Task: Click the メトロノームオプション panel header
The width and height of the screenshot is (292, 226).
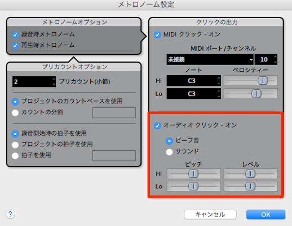Action: tap(74, 22)
